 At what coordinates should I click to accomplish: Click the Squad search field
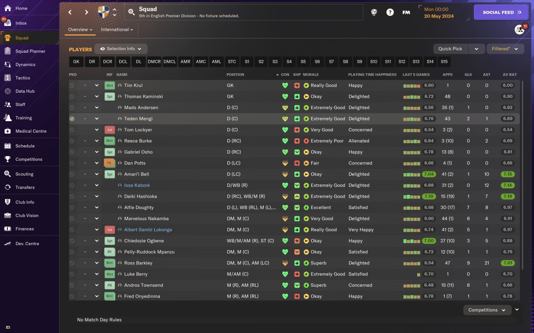tap(244, 12)
